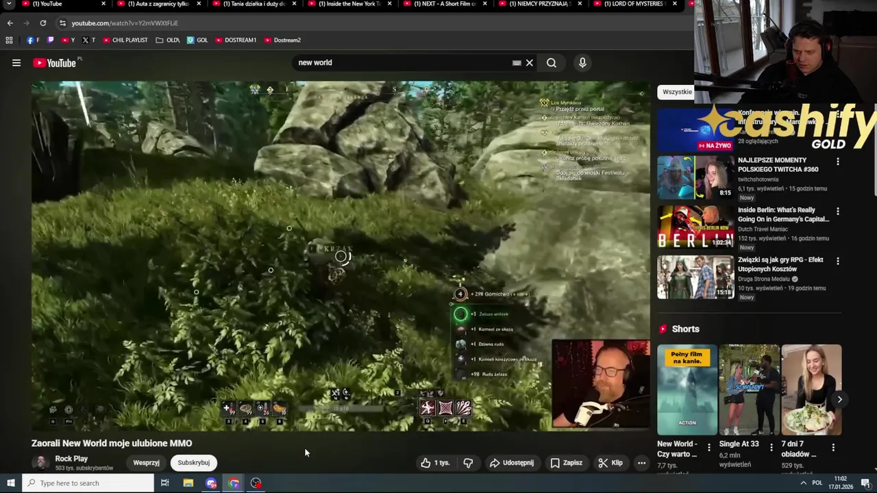
Task: Open Windows Start menu
Action: (10, 483)
